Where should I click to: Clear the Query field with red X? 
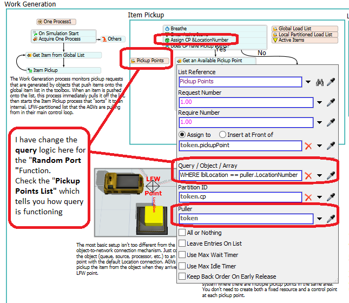308,175
